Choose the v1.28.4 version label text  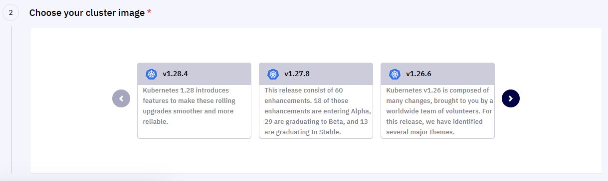click(x=175, y=74)
